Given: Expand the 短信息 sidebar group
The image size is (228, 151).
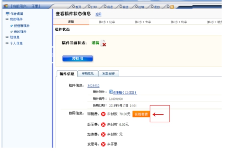Looking at the screenshot, I should [7, 37].
